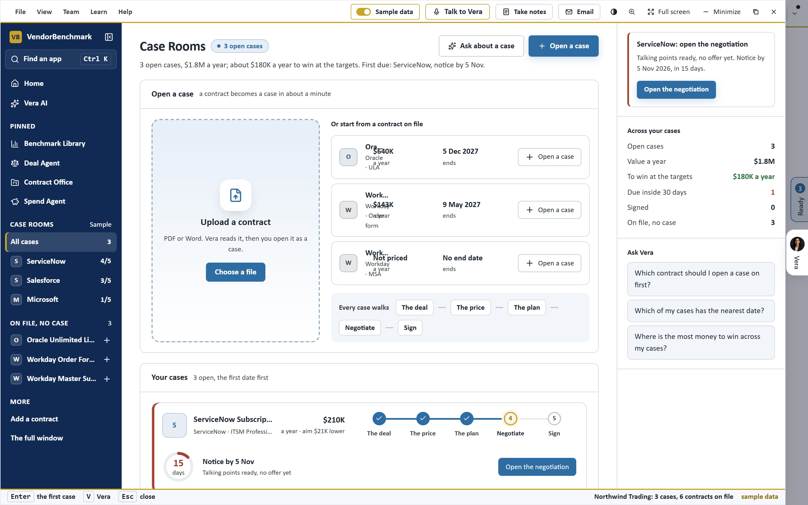This screenshot has height=505, width=808.
Task: Open Contract Office
Action: (x=61, y=182)
